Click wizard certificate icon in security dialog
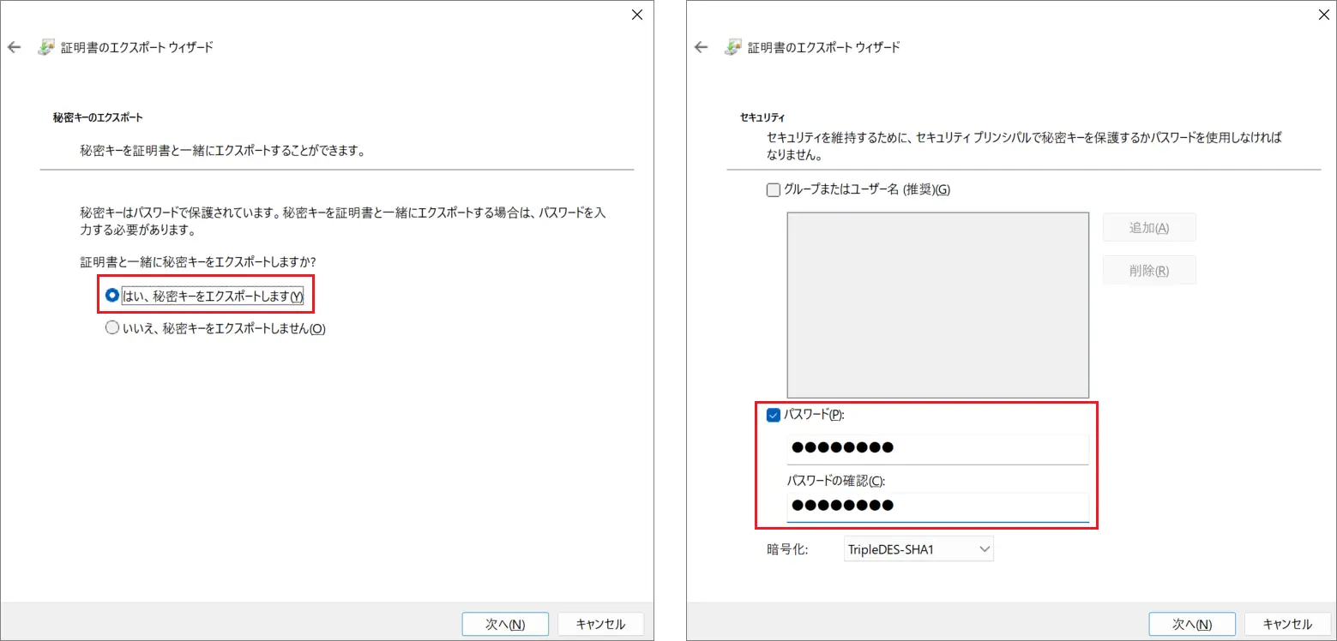 coord(732,47)
